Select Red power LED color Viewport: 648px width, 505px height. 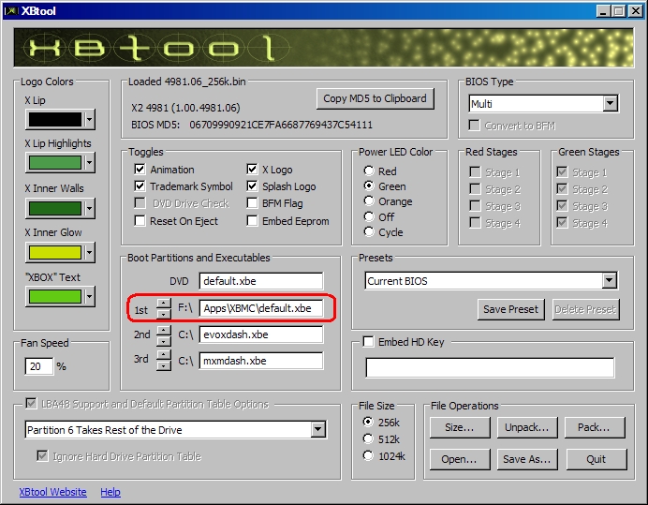pyautogui.click(x=369, y=171)
